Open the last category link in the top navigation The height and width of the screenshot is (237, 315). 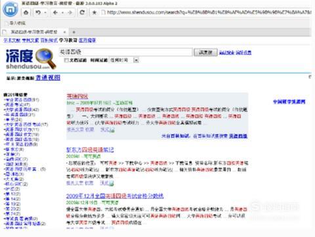pos(87,40)
